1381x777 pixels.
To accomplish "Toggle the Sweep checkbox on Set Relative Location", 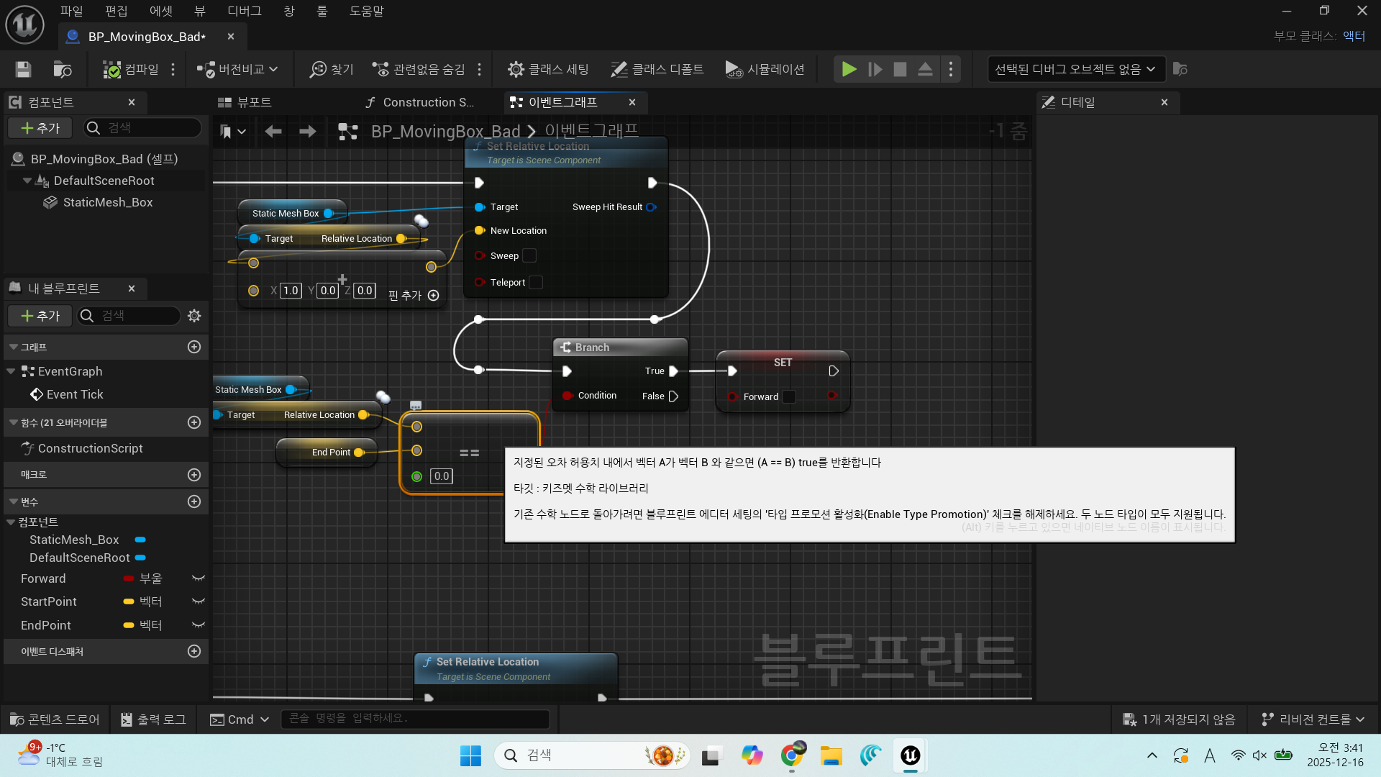I will click(x=529, y=255).
